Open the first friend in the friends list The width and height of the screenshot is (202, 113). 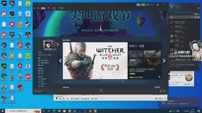tap(184, 22)
